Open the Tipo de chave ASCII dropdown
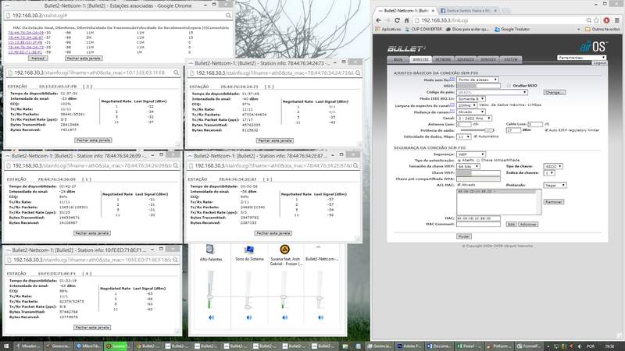Viewport: 625px width, 351px height. point(553,166)
